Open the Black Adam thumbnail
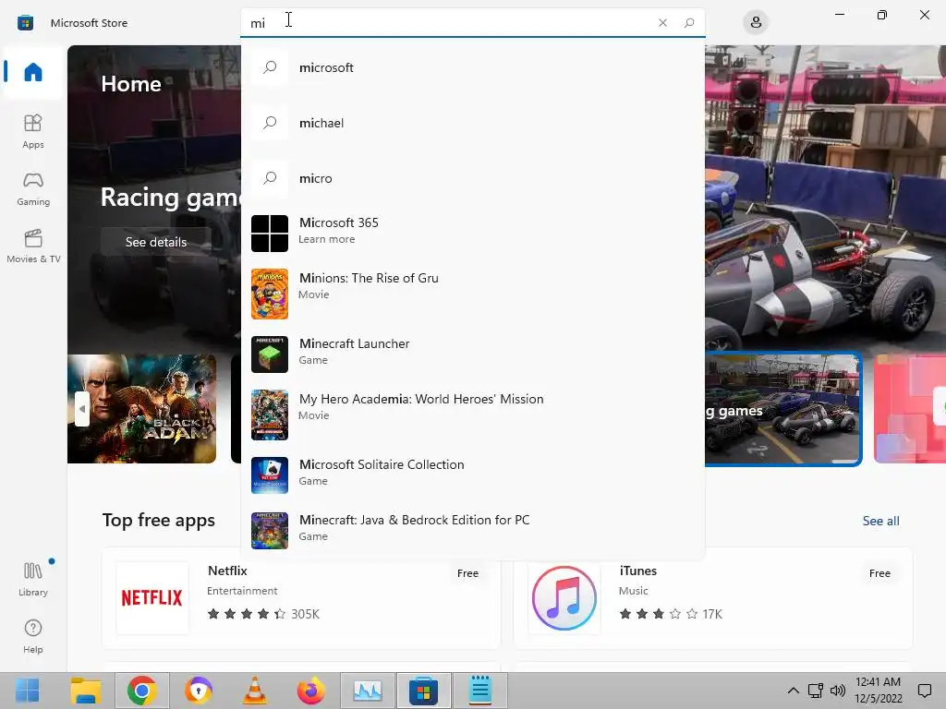Screen dimensions: 946x709 [141, 409]
